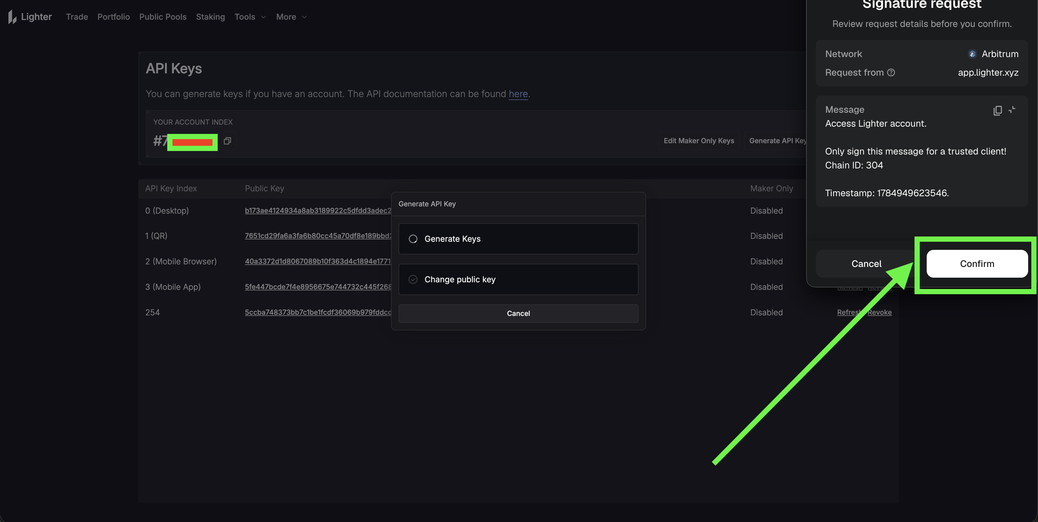Open the API documentation 'here' link
Viewport: 1038px width, 522px height.
518,94
